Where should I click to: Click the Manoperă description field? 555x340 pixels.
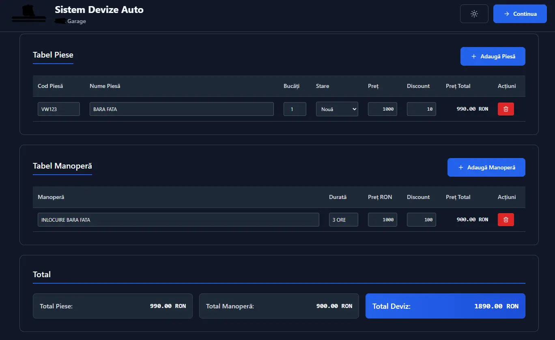coord(178,220)
